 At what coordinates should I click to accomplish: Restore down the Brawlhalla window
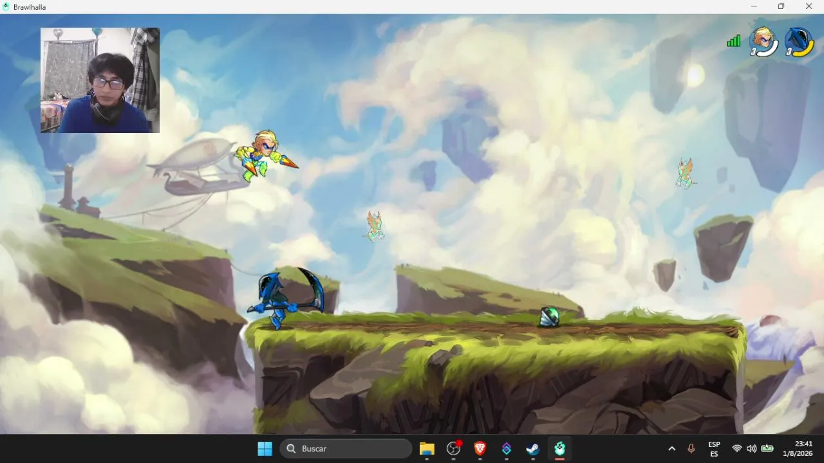[781, 6]
